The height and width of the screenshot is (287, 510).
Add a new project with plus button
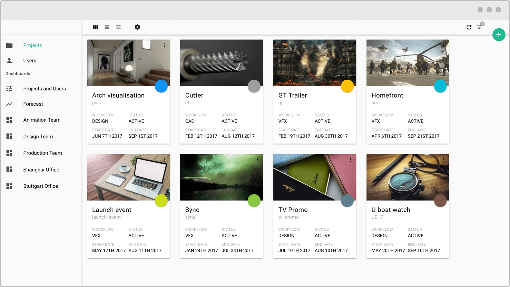click(499, 34)
